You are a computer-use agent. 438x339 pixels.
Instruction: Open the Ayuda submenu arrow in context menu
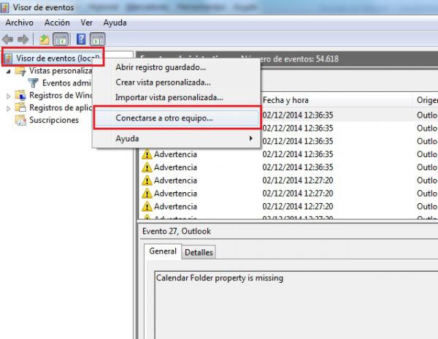tap(251, 138)
